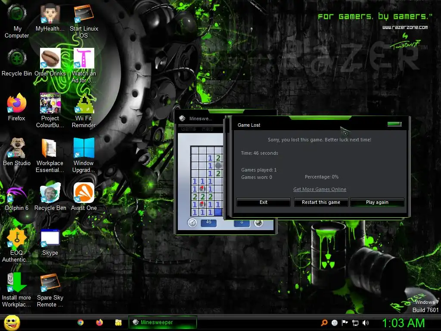Open the file explorer taskbar icon
441x331 pixels.
[x=118, y=322]
